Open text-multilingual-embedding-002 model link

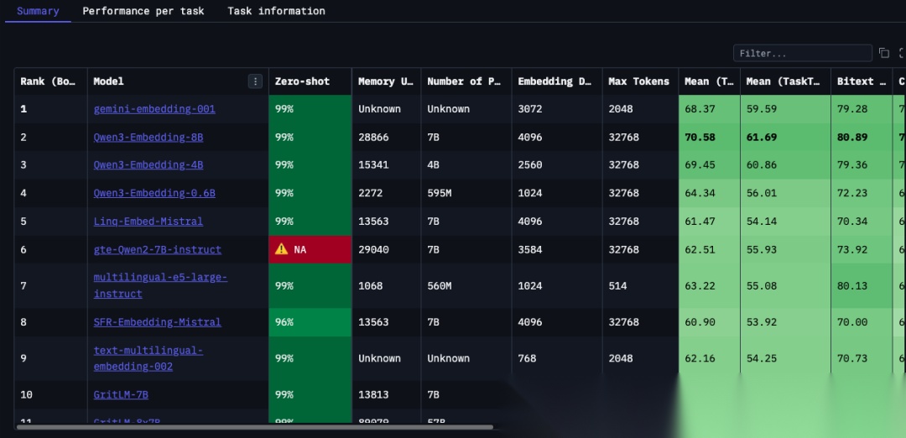[148, 358]
